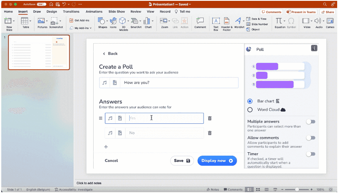Insert Date & Time
This screenshot has height=193, width=338.
coord(257,19)
